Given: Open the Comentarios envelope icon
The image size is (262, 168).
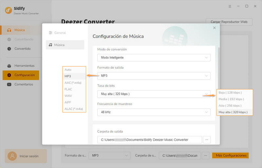Looking at the screenshot, I should point(9,84).
